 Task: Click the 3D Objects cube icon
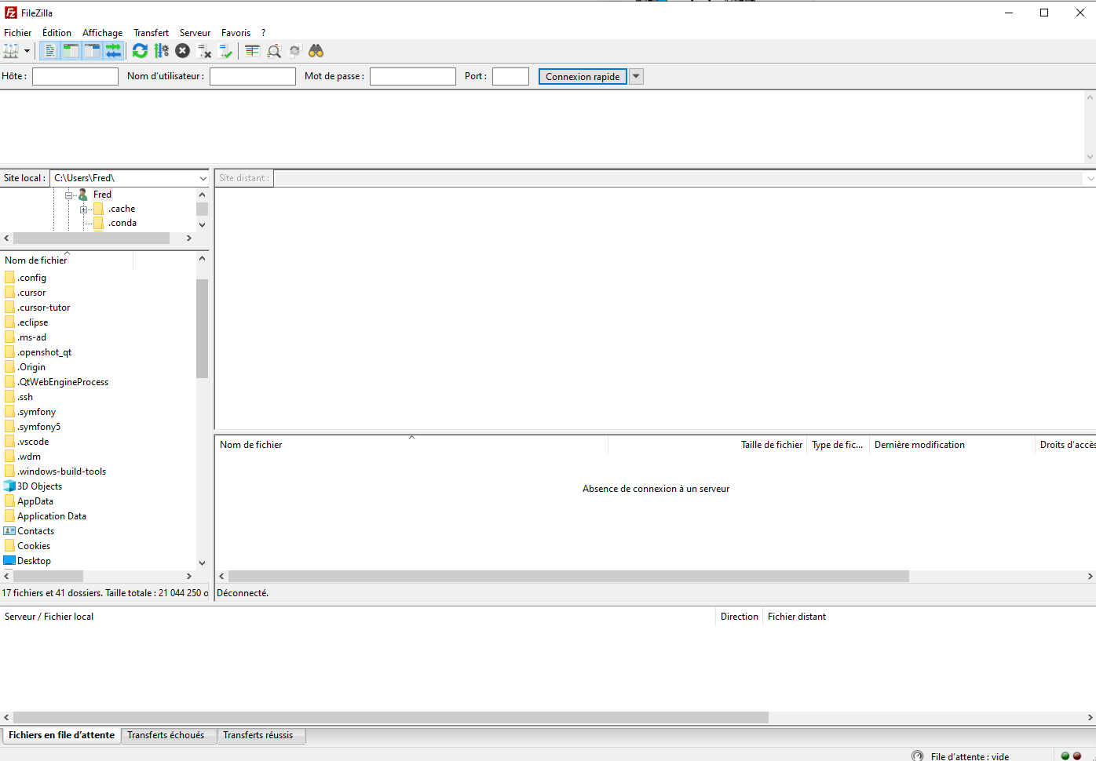[9, 486]
